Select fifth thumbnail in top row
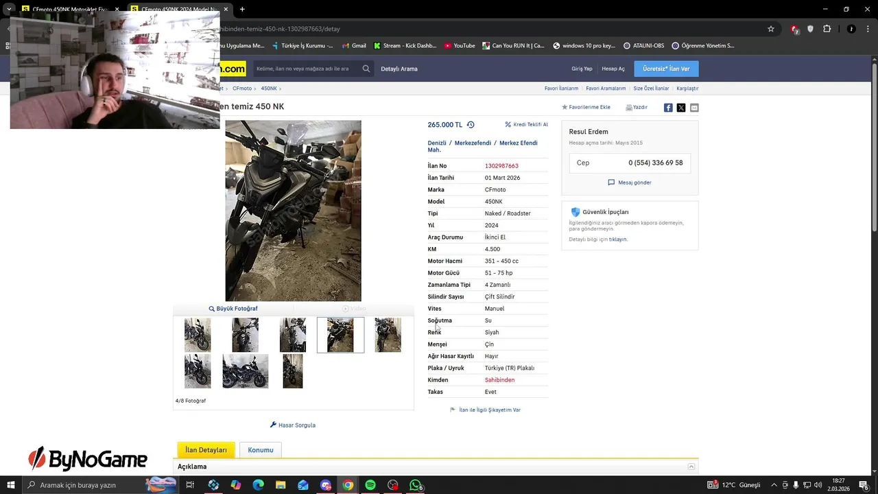 click(388, 335)
